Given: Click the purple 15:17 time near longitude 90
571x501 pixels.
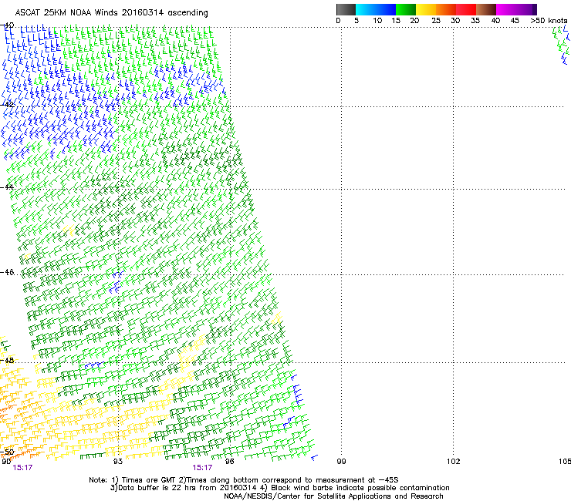Looking at the screenshot, I should (x=22, y=468).
